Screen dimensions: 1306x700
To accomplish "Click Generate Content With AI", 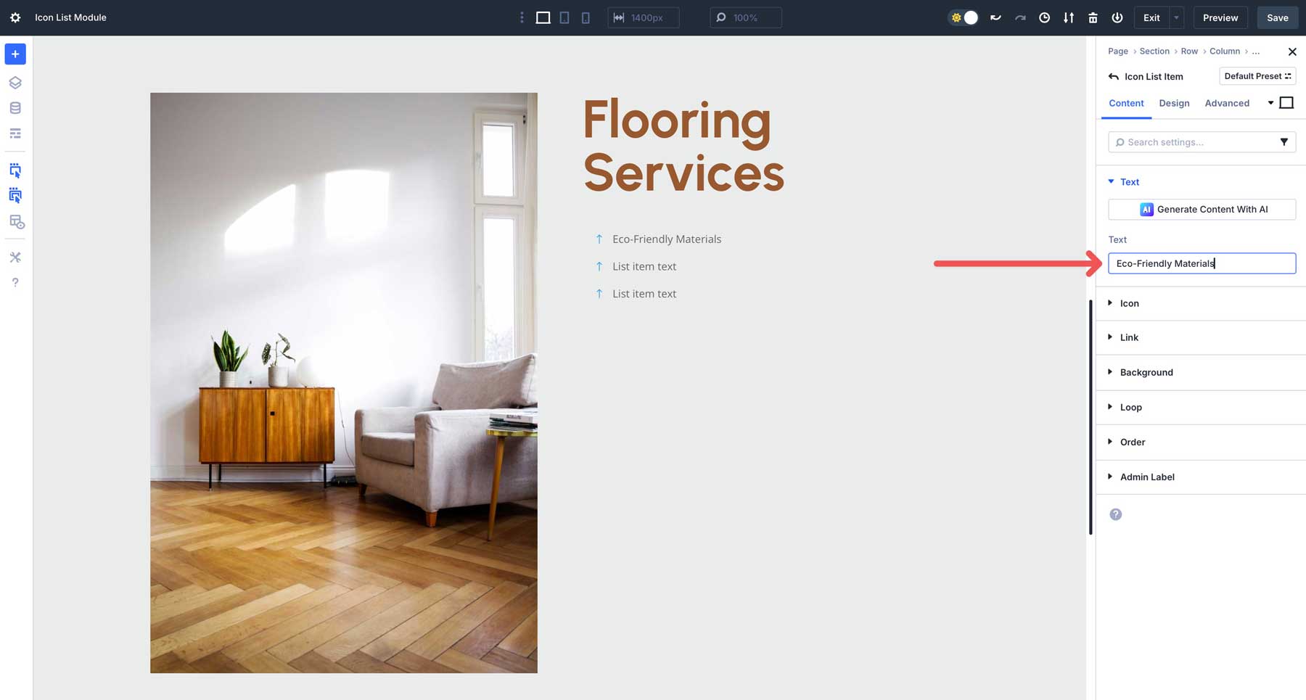I will 1202,209.
